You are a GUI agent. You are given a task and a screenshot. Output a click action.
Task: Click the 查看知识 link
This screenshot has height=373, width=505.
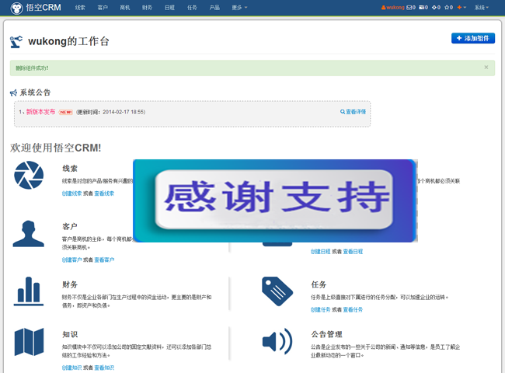[104, 368]
